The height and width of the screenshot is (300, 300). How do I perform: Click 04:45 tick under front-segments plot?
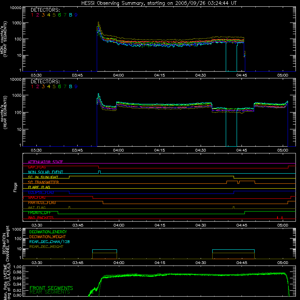pos(241,75)
